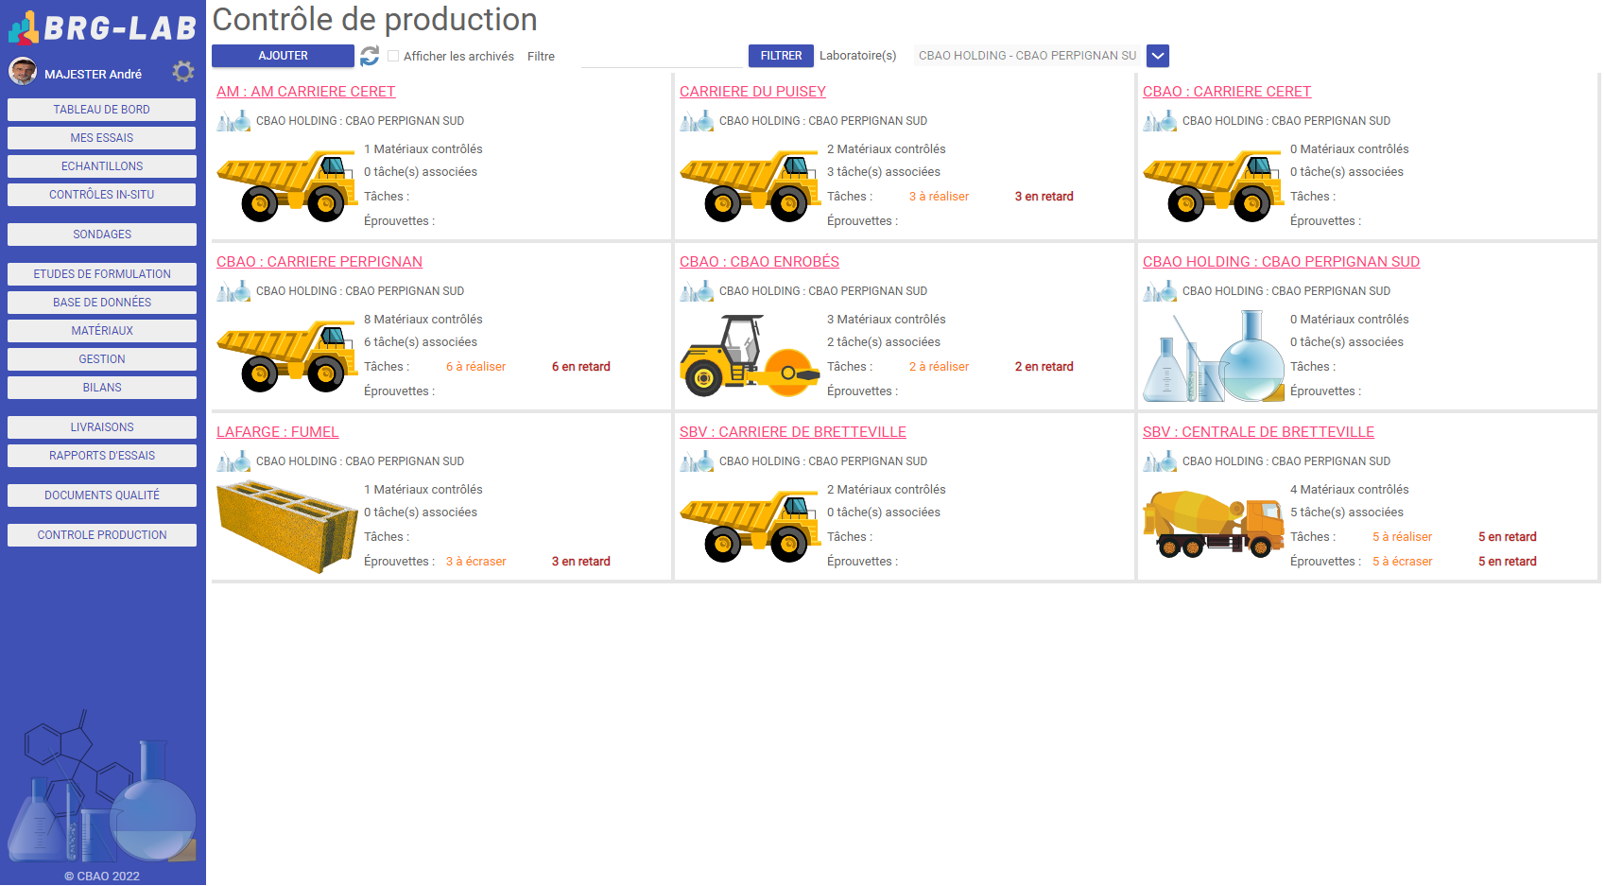The image size is (1605, 886).
Task: Open CBAO : CARRIERE CERET link
Action: point(1227,92)
